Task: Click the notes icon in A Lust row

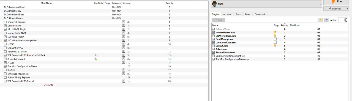Action: point(124,63)
